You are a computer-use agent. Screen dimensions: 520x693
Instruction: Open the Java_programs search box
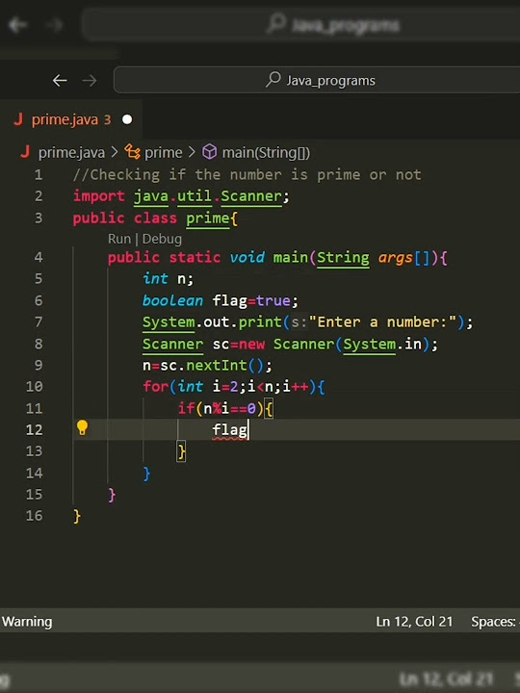pos(317,80)
